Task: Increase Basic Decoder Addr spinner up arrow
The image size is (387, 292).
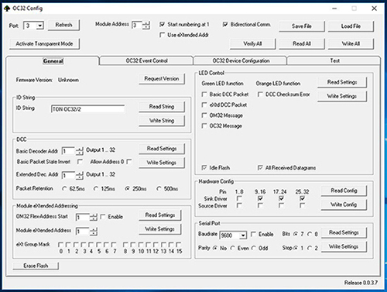Action: tap(80, 149)
